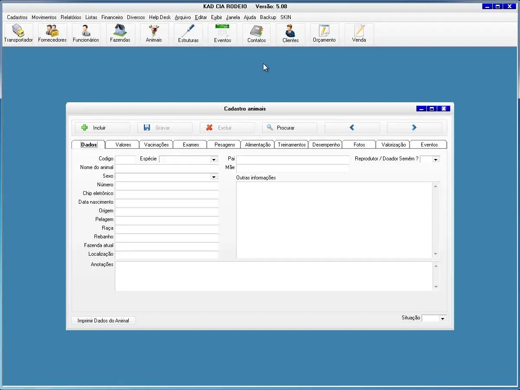Screen dimensions: 520x390
Task: Expand the Situação dropdown
Action: point(442,318)
